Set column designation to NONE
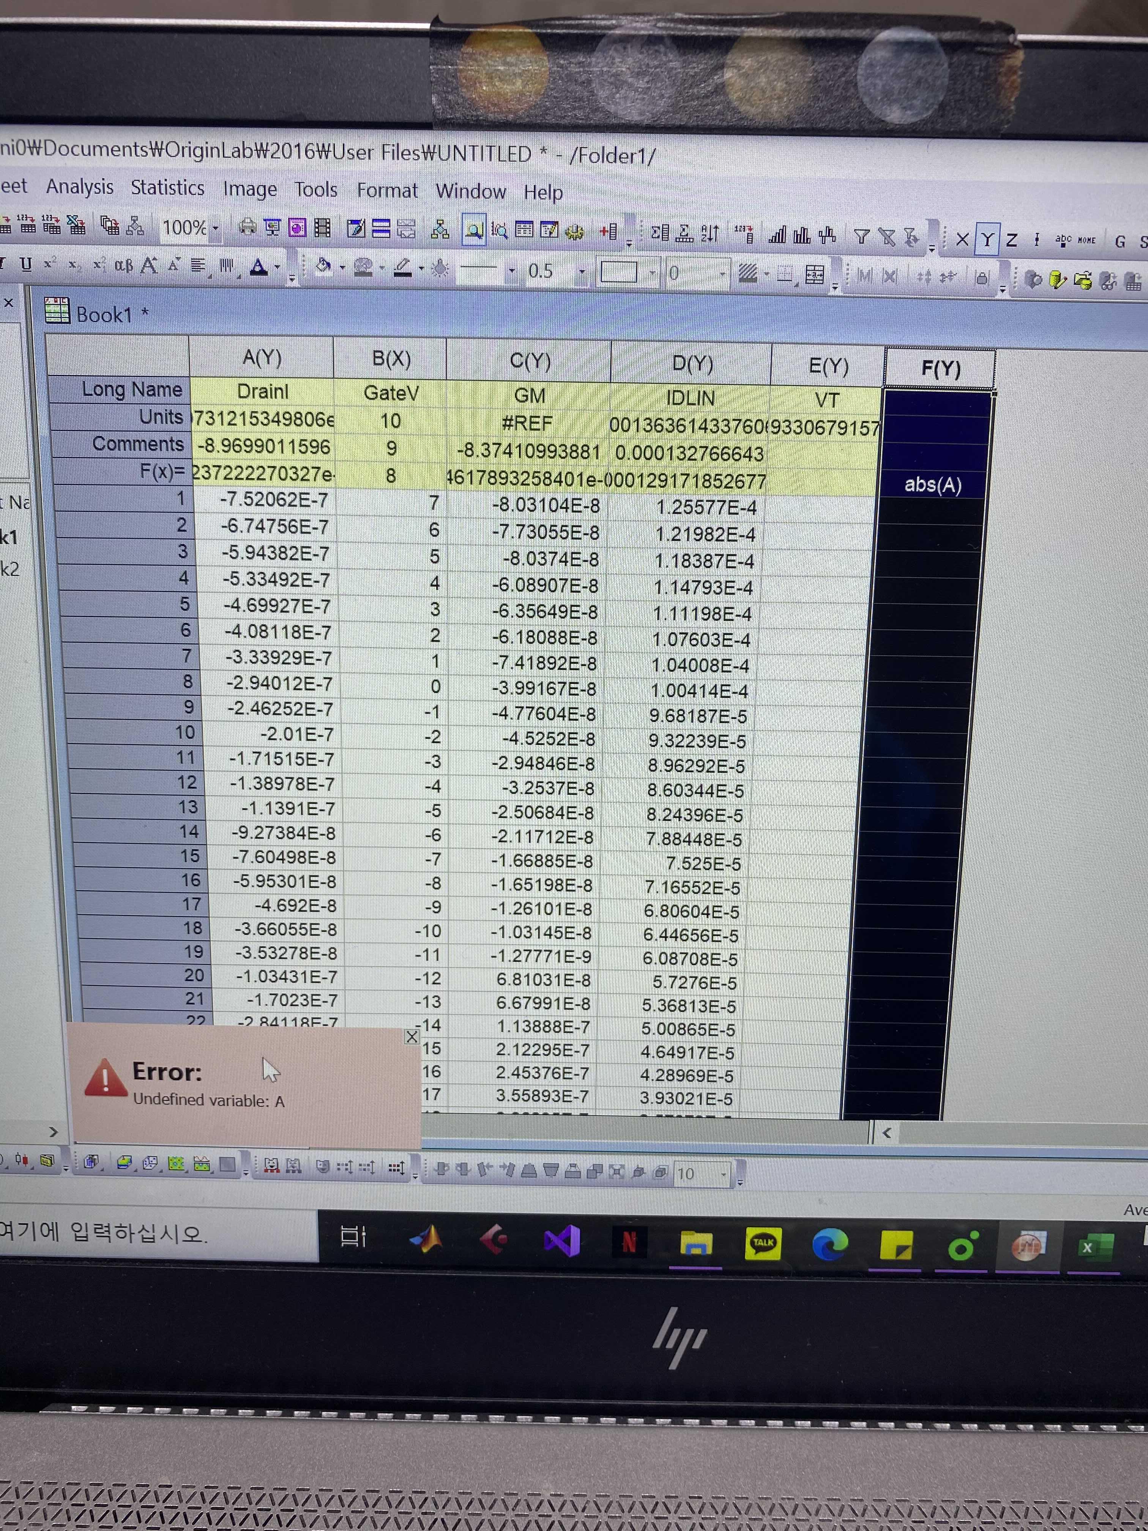 tap(1086, 240)
